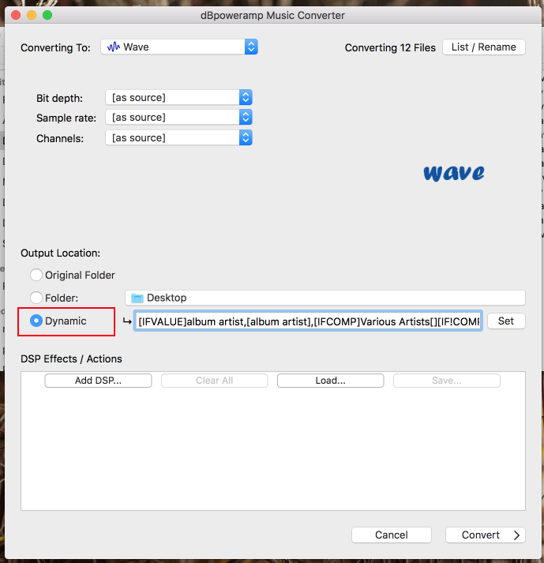This screenshot has width=544, height=563.
Task: Click Add DSP... button
Action: [98, 381]
